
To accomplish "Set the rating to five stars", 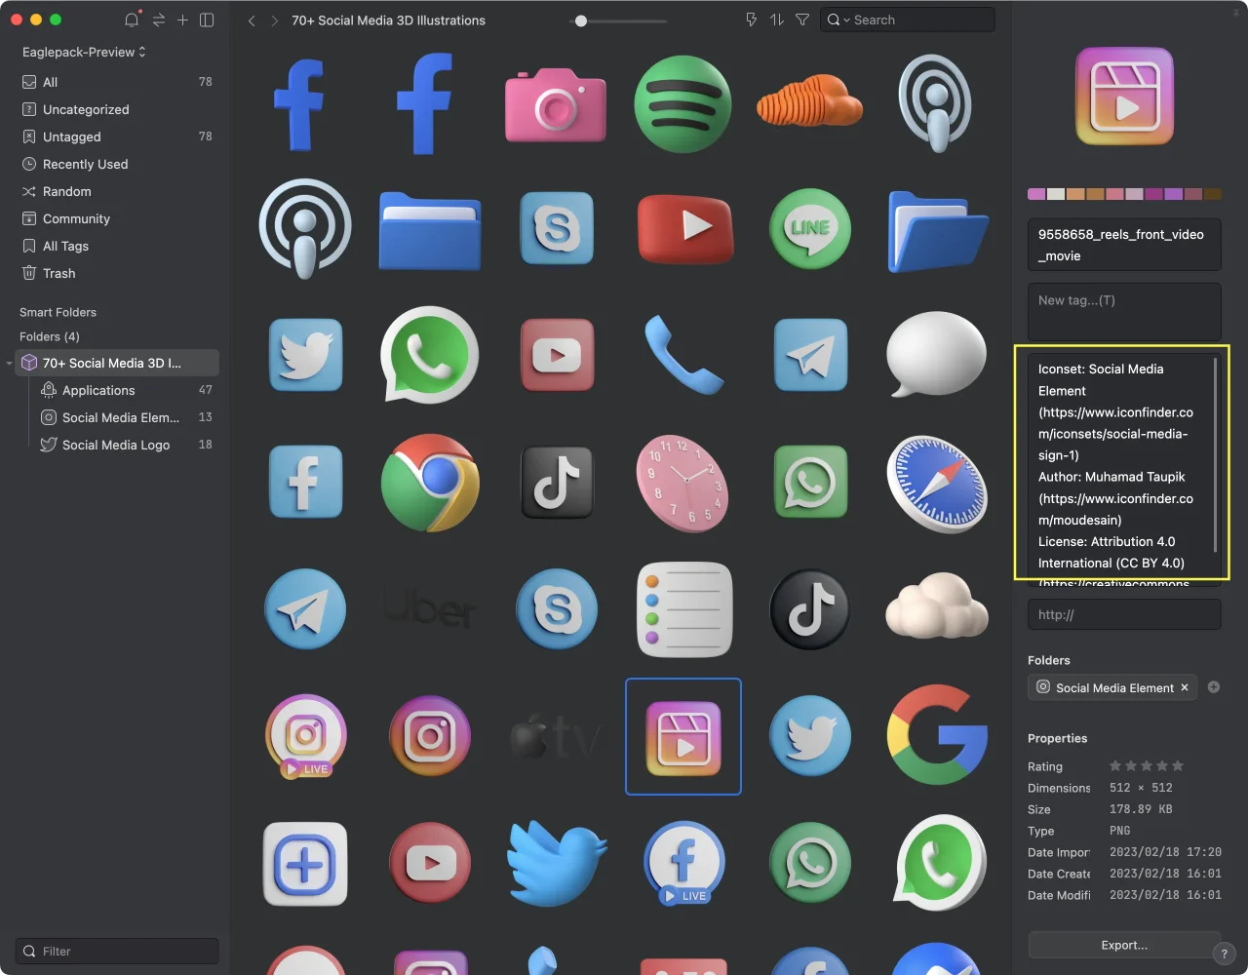I will tap(1178, 765).
